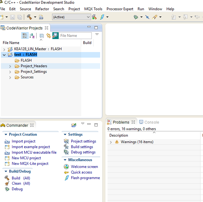Expand the KEA128_LIN_Master project

coord(4,49)
